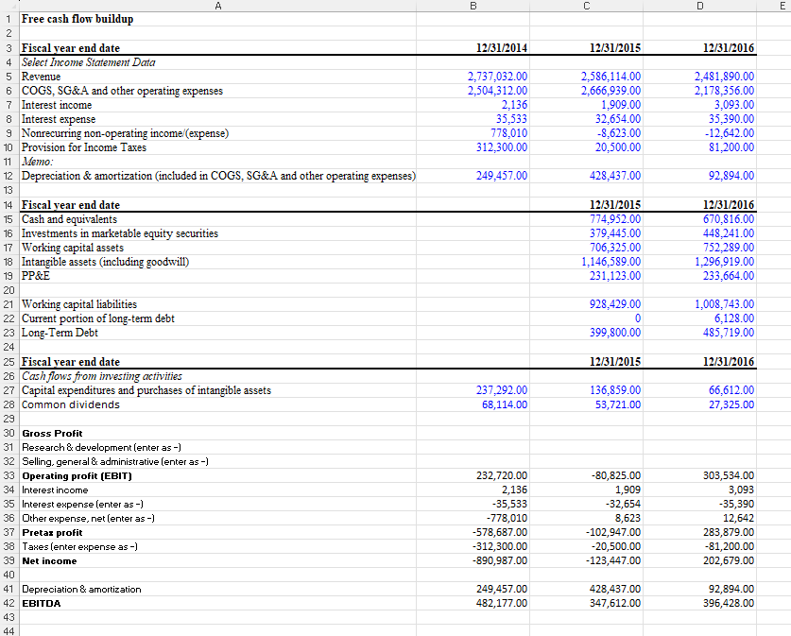The height and width of the screenshot is (636, 791).
Task: Click the 482,177.00 EBITDA value cell
Action: 501,603
